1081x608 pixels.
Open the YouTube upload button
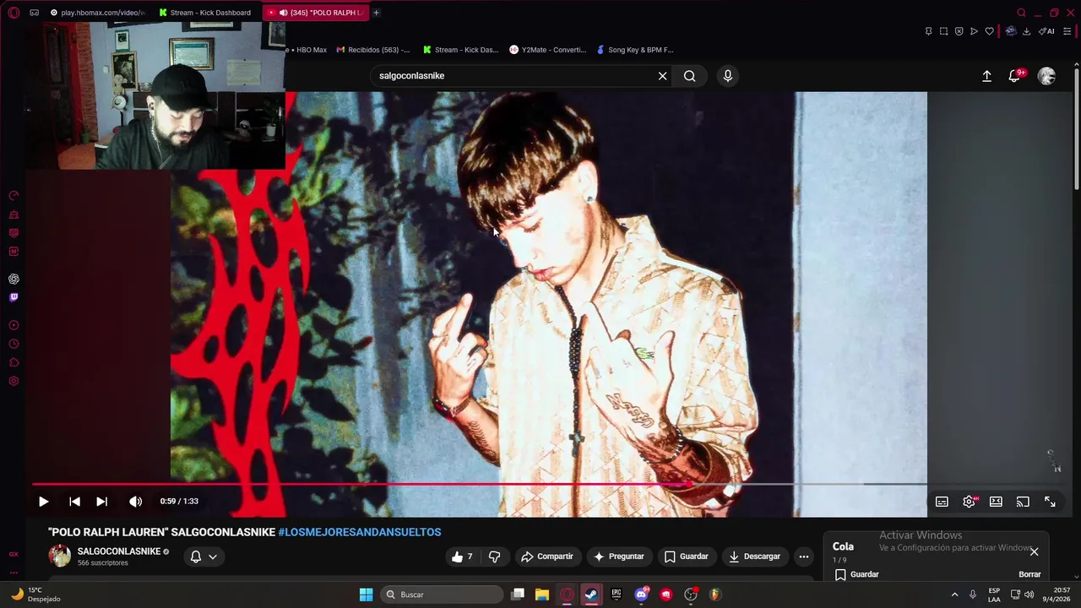pyautogui.click(x=986, y=76)
